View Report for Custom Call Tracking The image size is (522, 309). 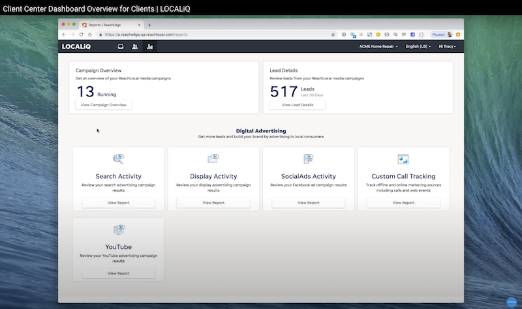[403, 203]
